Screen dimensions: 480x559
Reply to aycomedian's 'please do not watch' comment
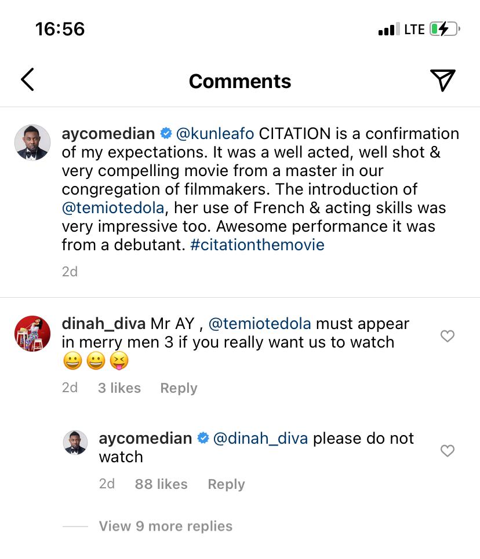pos(226,484)
